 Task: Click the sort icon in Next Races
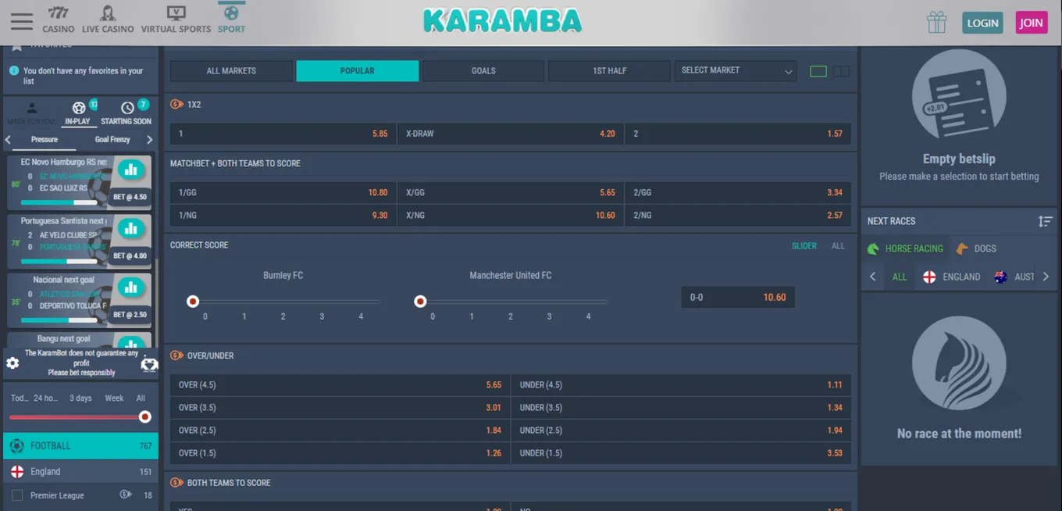pyautogui.click(x=1045, y=221)
